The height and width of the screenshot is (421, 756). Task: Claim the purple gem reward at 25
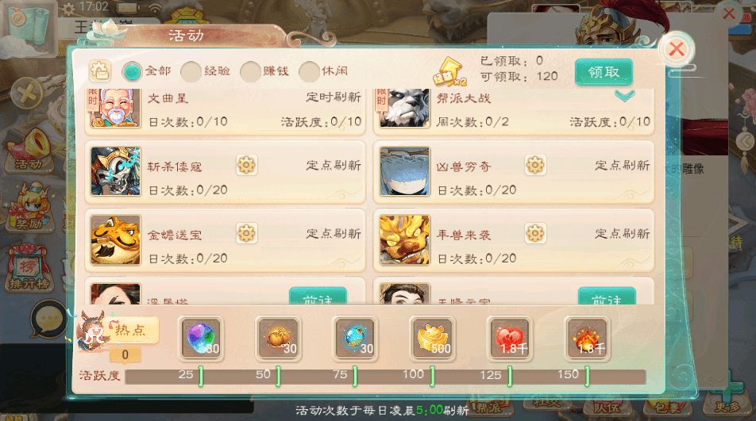pyautogui.click(x=201, y=339)
